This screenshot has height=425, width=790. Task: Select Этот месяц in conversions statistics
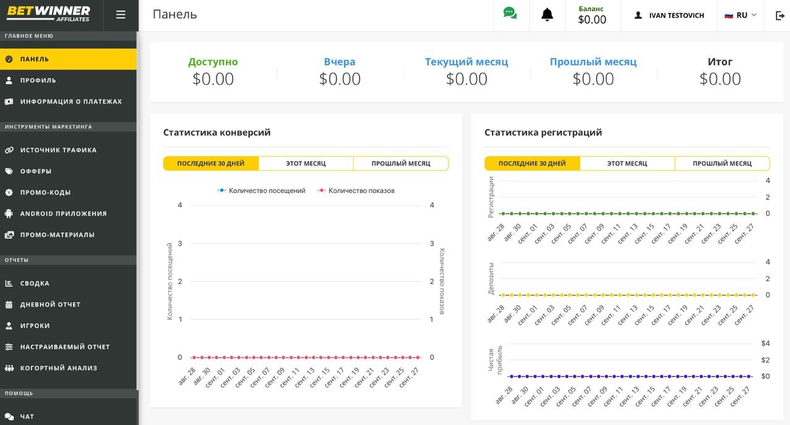[306, 163]
